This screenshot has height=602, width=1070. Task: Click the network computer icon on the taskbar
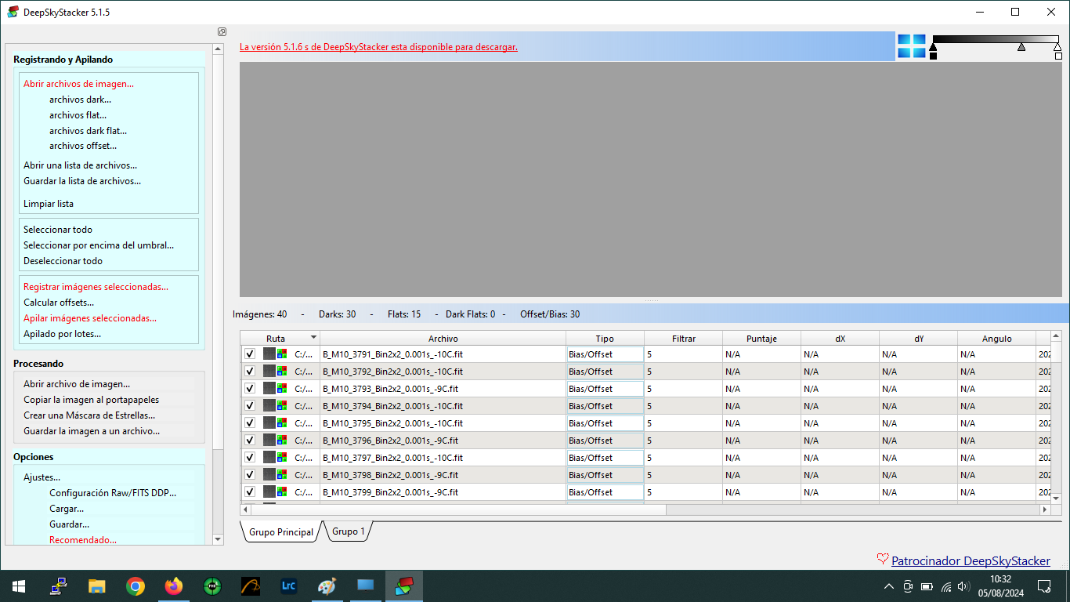[x=59, y=586]
